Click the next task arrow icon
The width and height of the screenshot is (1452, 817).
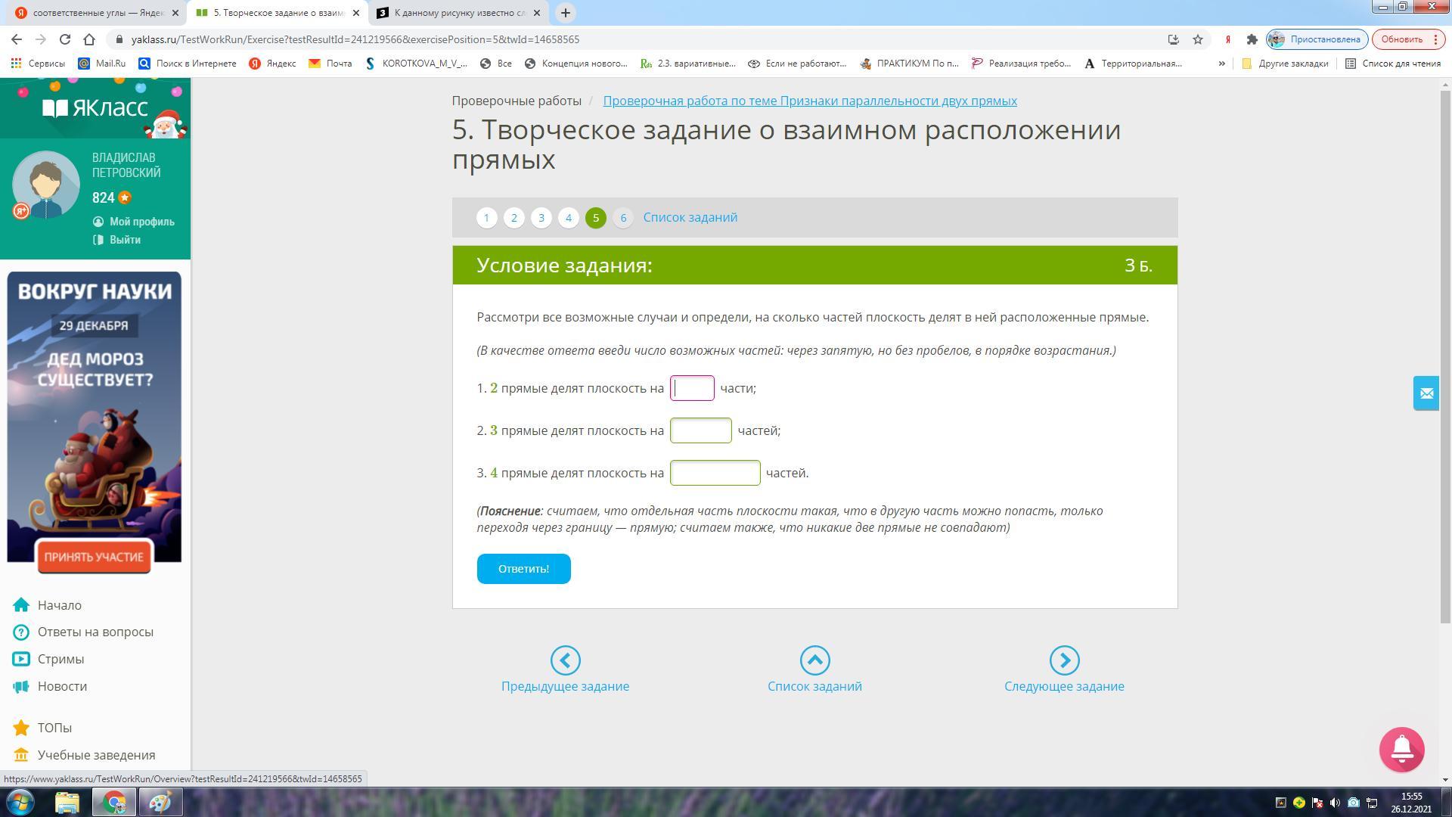pyautogui.click(x=1064, y=660)
